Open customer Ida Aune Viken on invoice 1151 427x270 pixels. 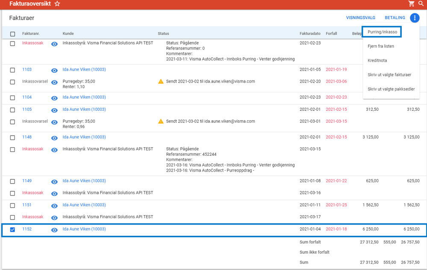84,205
